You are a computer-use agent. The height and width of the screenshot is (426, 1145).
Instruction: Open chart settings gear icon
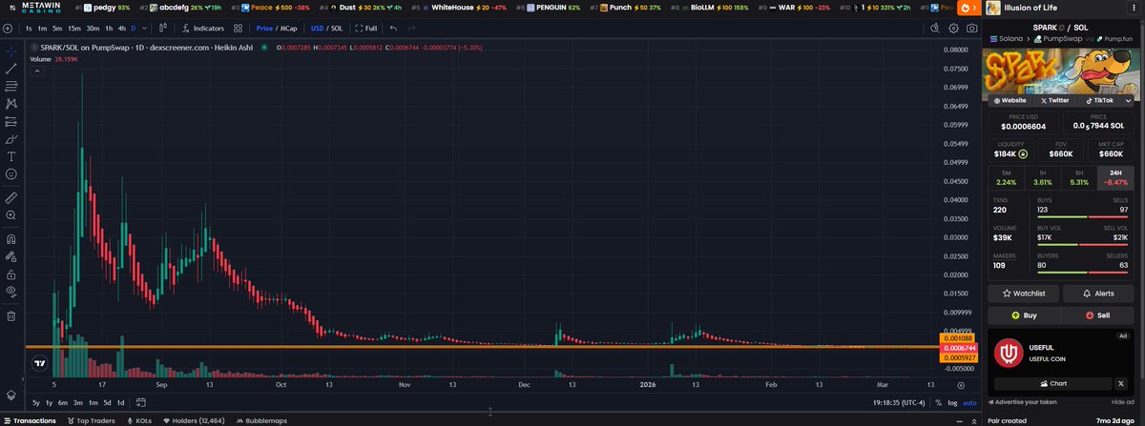coord(953,29)
